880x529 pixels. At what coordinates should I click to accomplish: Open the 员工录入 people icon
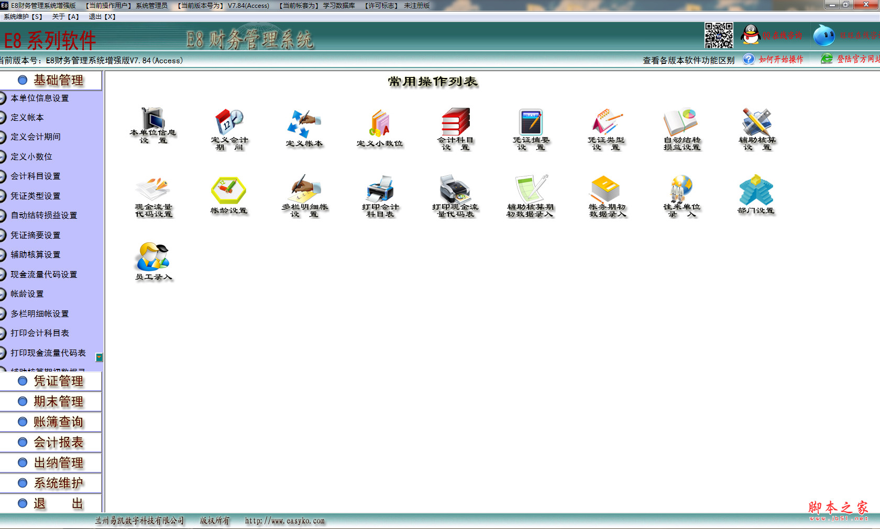coord(153,261)
